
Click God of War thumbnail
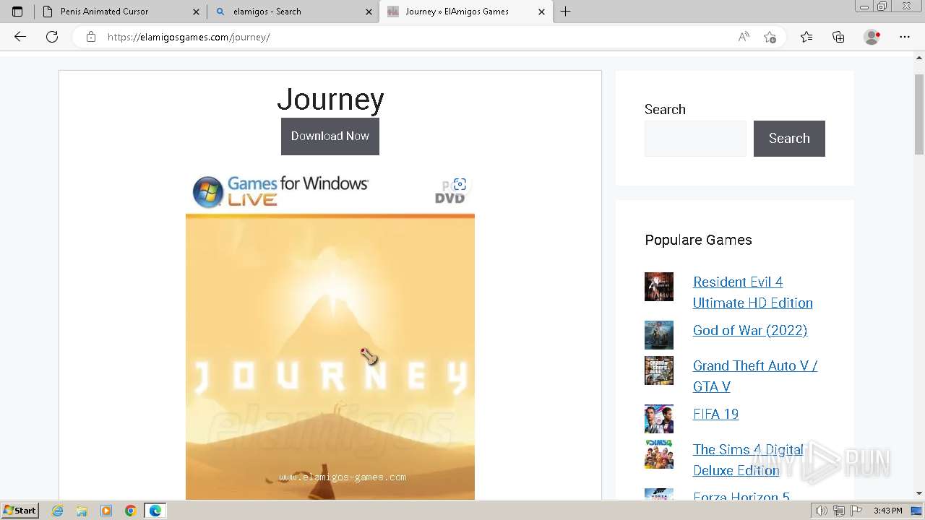659,335
